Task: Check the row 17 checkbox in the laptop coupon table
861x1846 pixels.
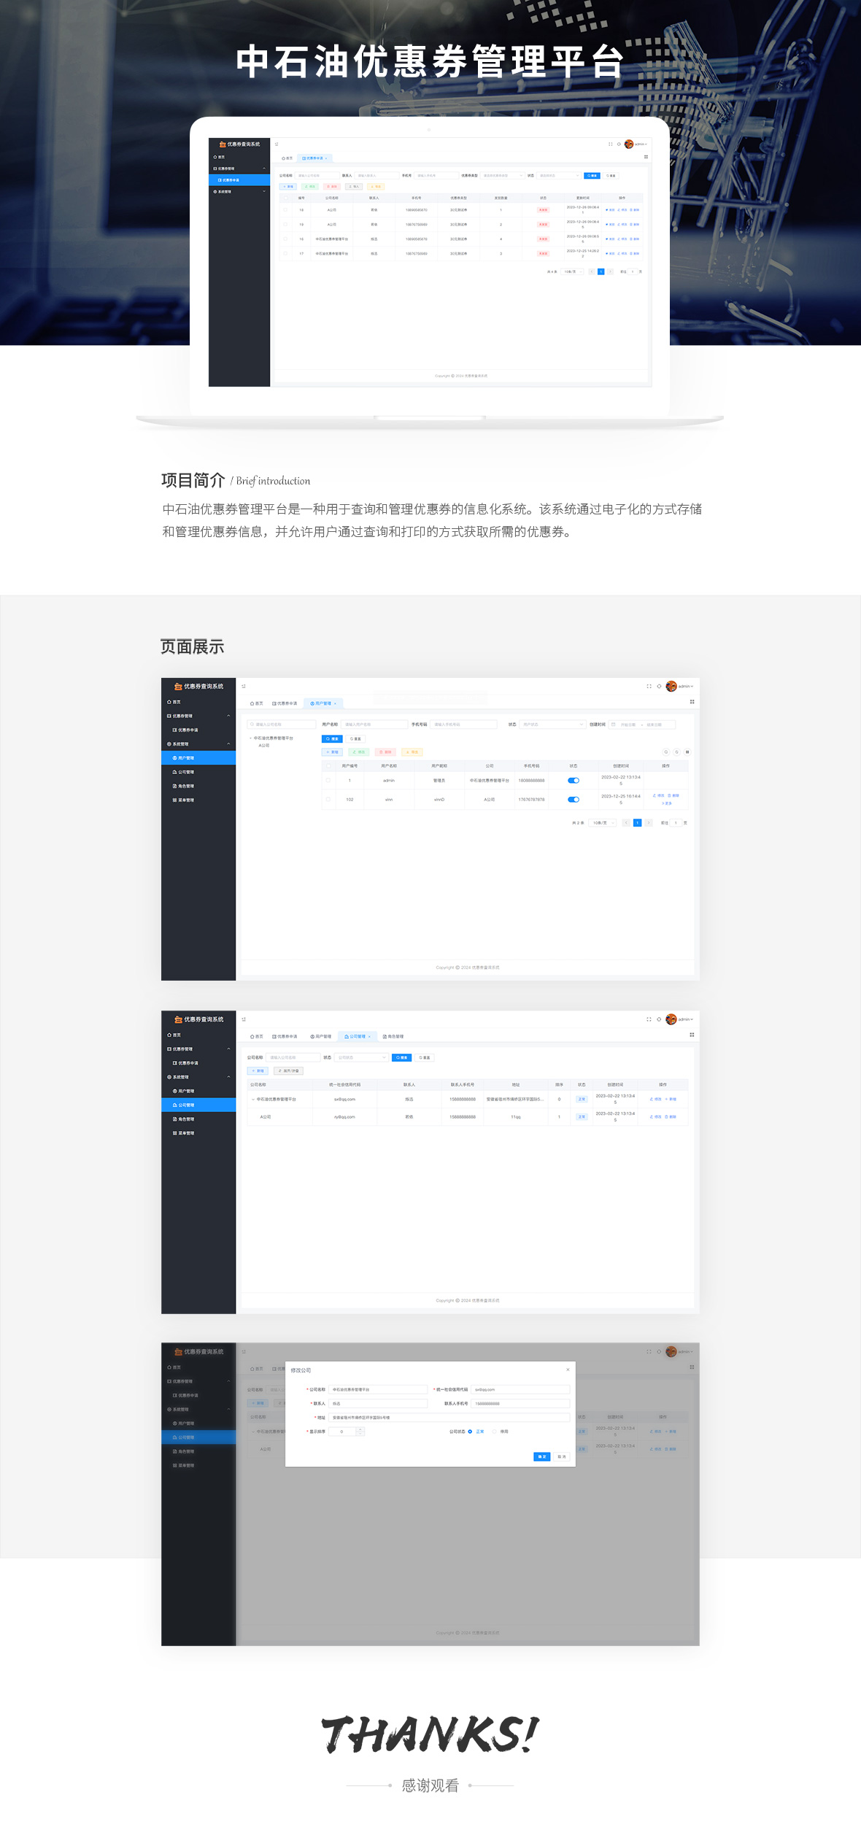Action: coord(285,253)
